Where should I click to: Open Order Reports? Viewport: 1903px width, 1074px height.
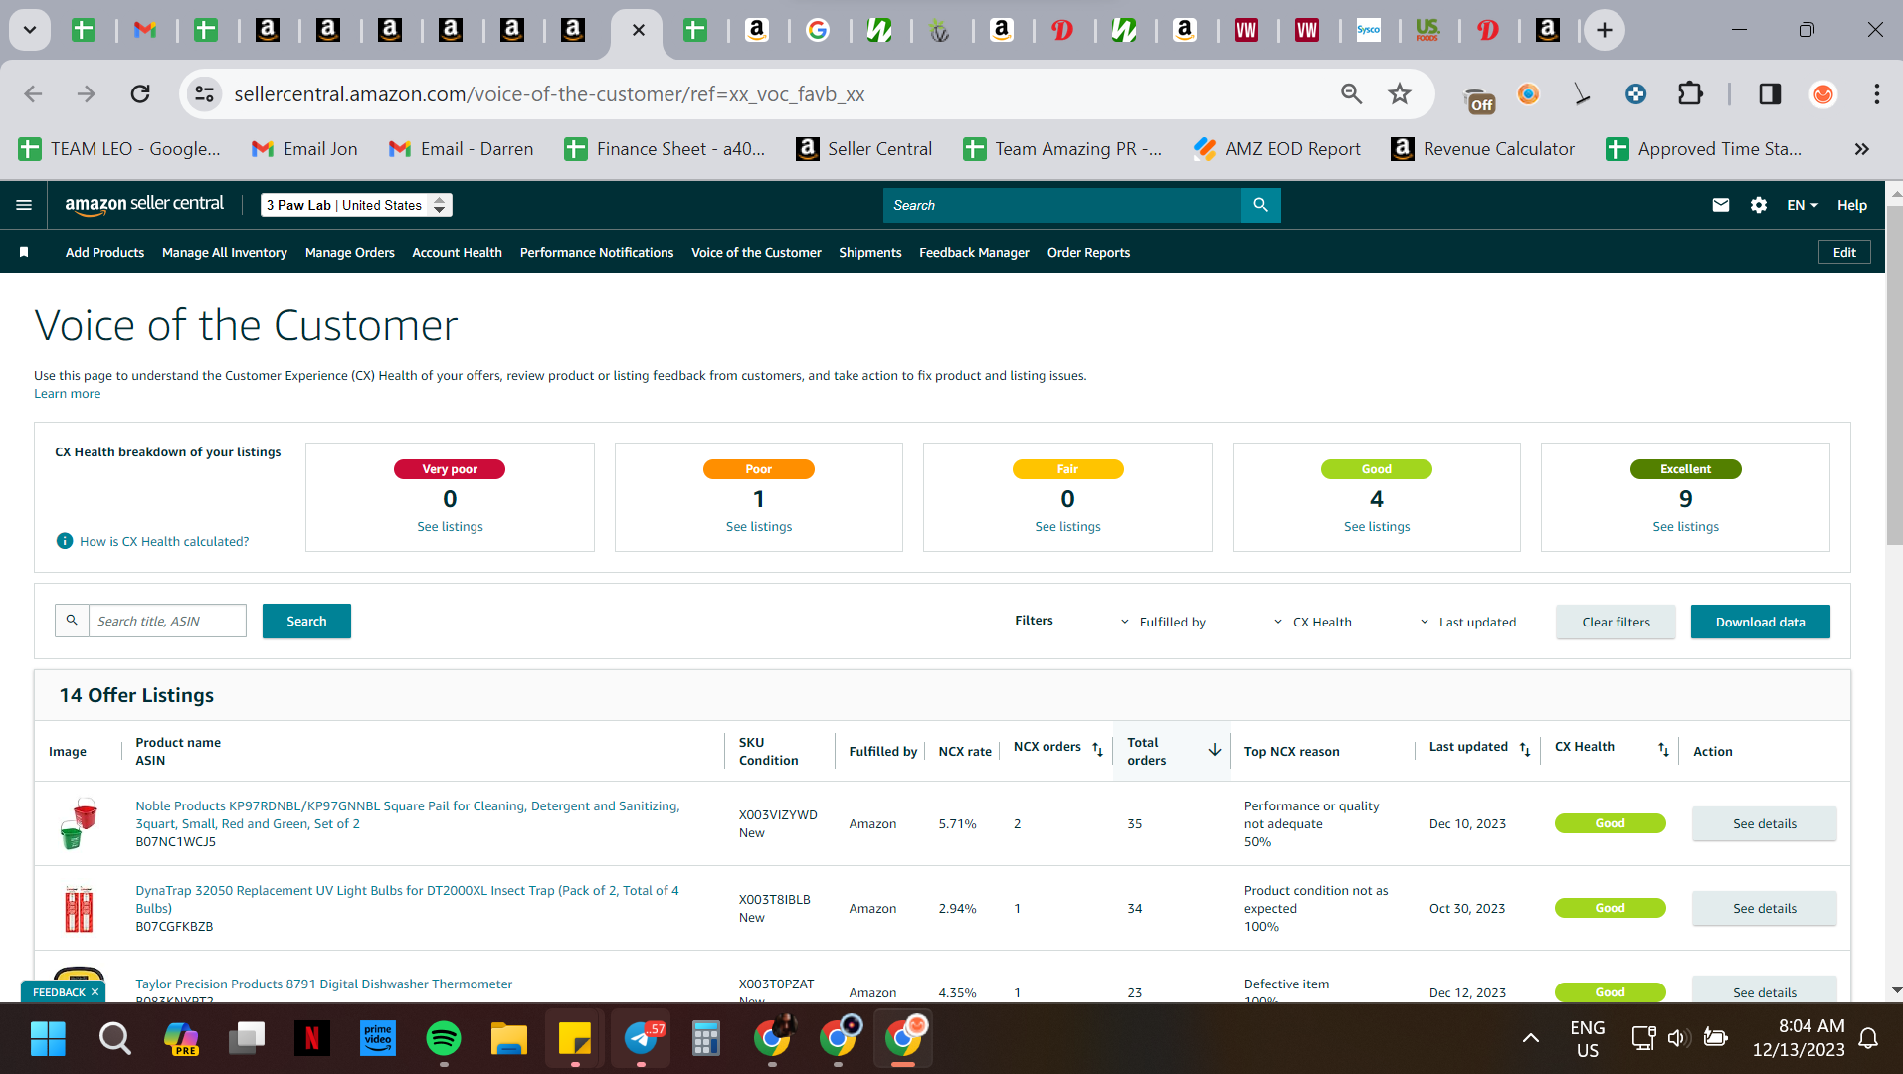[x=1088, y=252]
